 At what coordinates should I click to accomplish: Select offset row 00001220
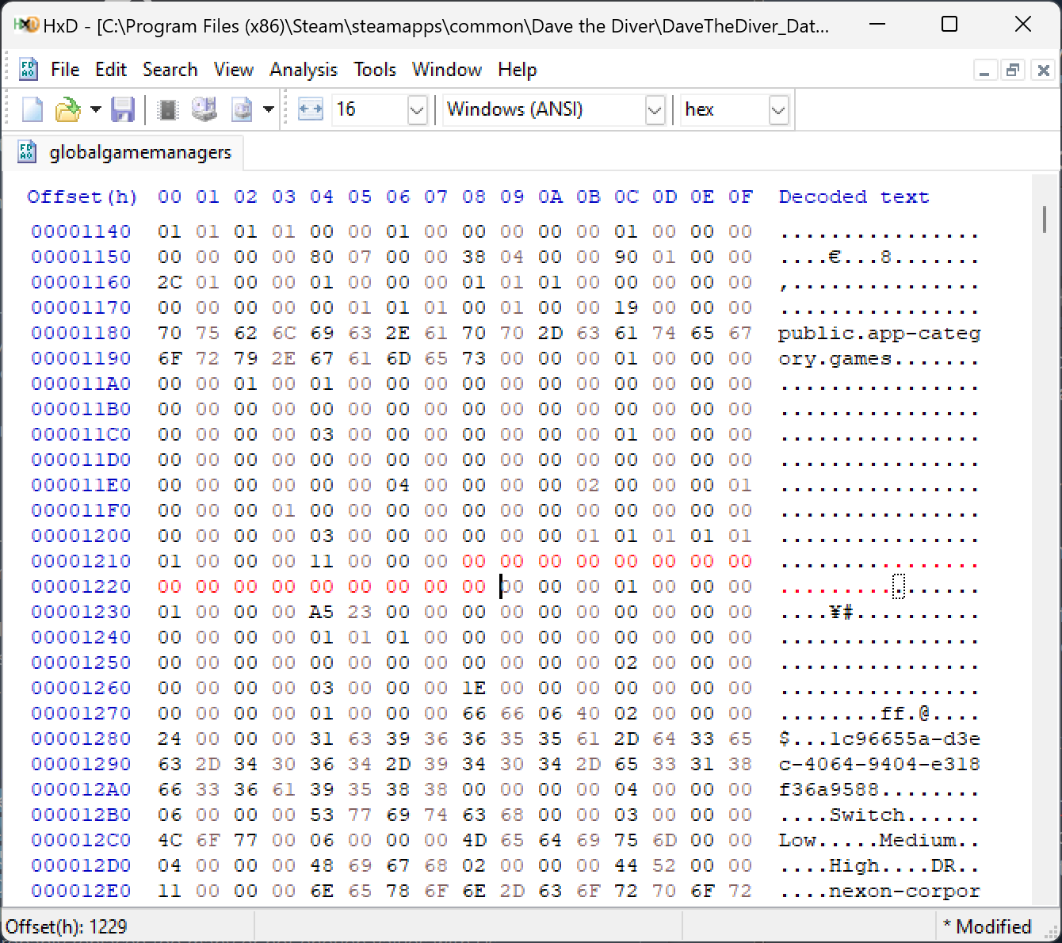[x=81, y=586]
